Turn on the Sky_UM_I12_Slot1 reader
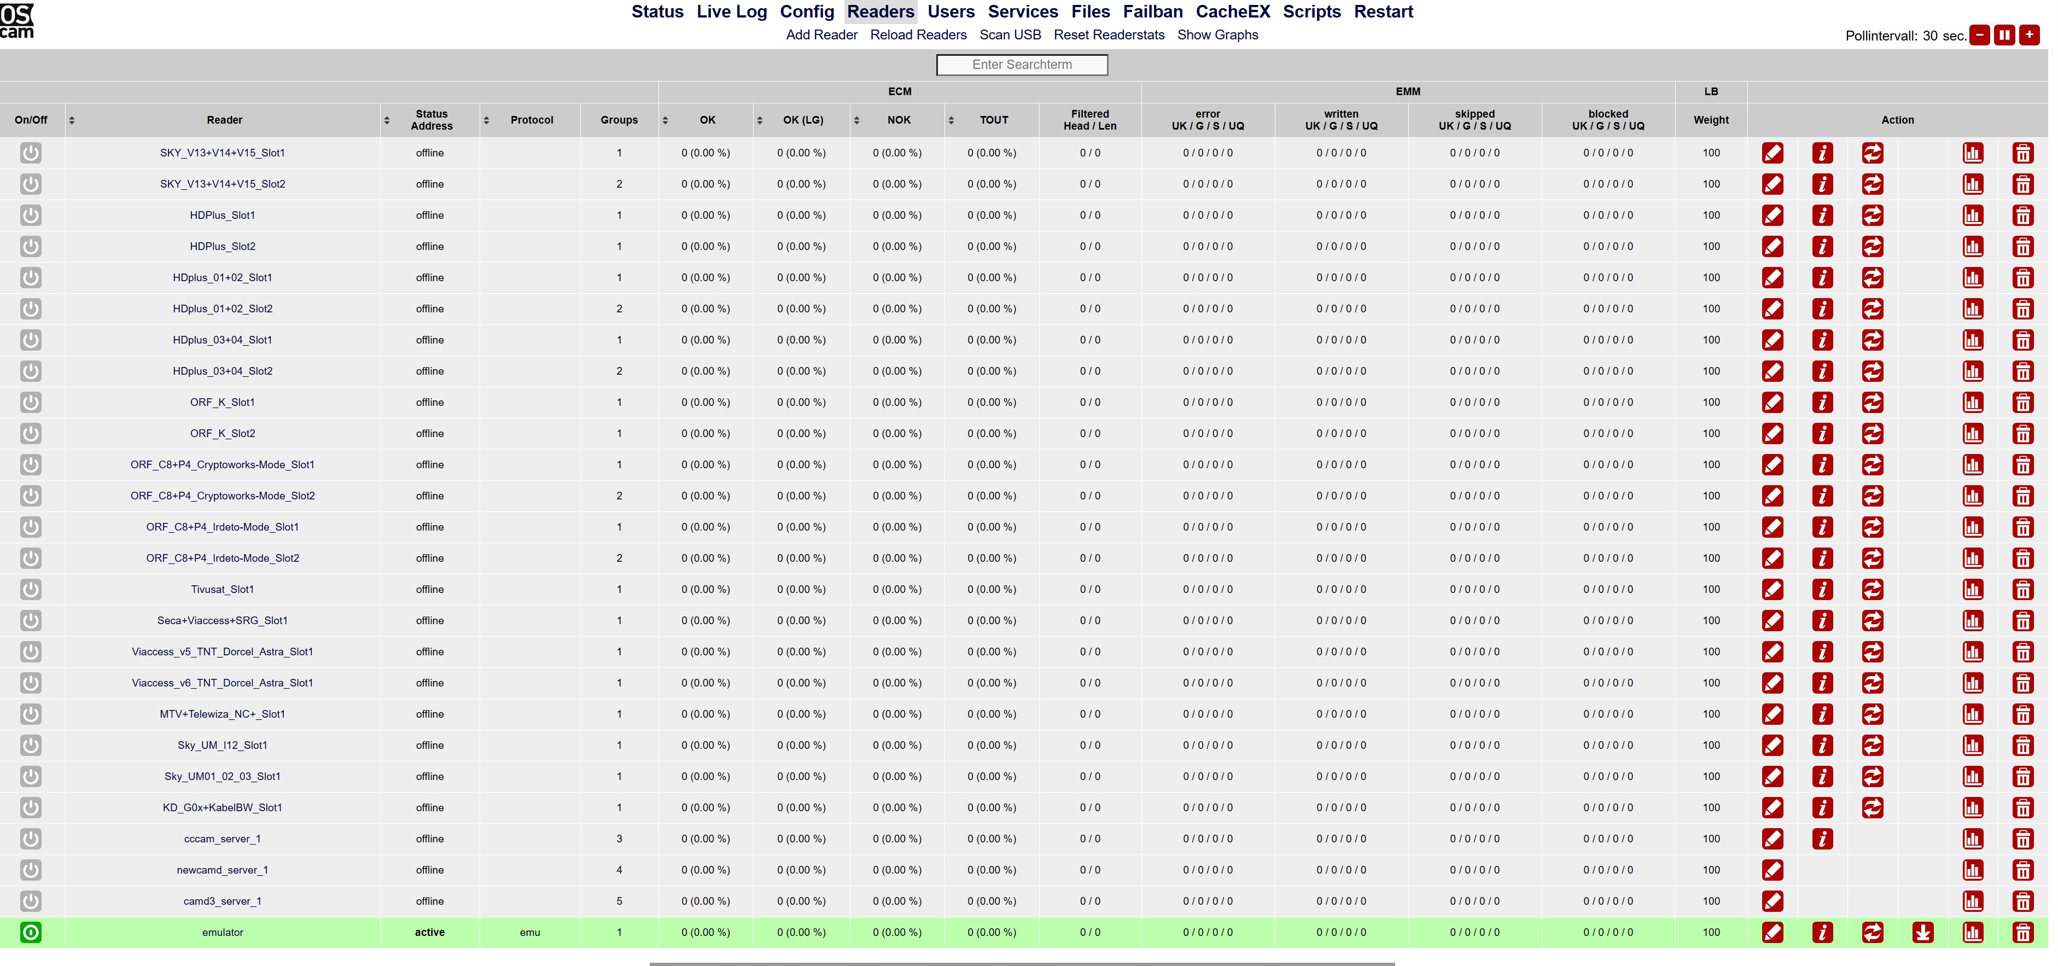2058x966 pixels. (x=31, y=744)
